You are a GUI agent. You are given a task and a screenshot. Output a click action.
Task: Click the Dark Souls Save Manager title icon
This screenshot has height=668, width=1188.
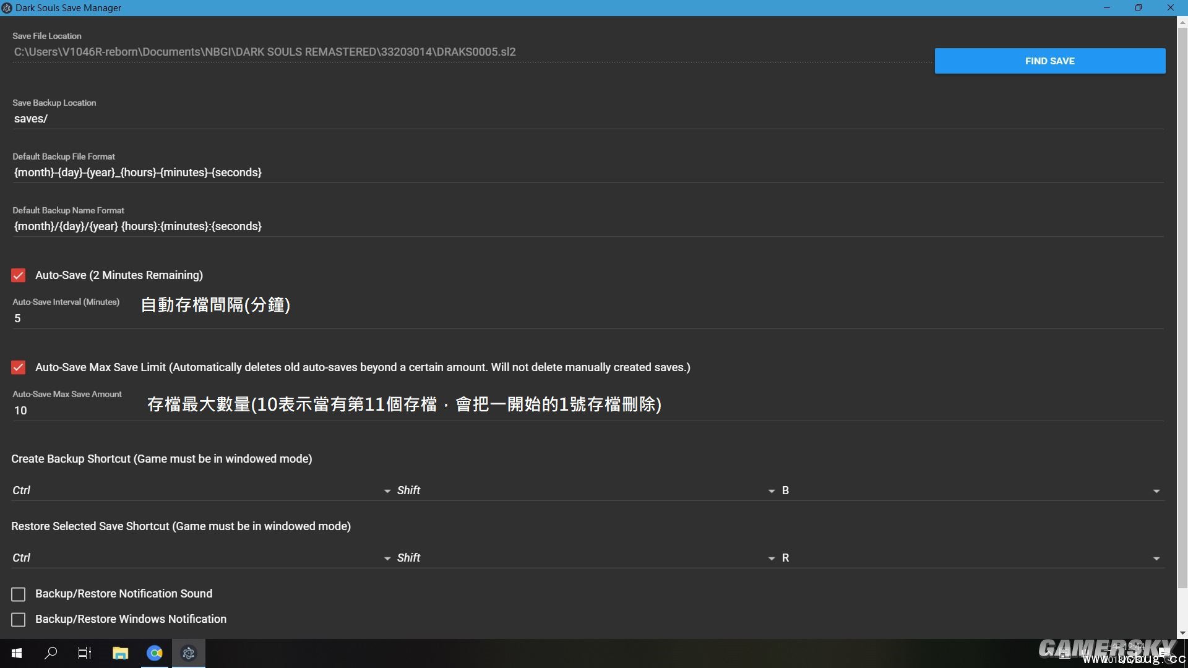pos(7,8)
